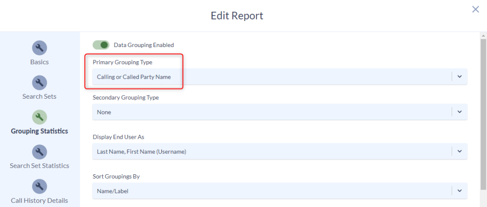Click the Basics wrench icon
This screenshot has width=487, height=207.
point(39,48)
